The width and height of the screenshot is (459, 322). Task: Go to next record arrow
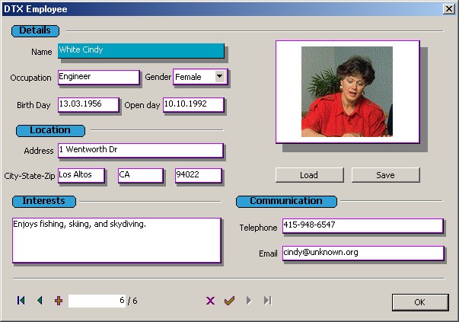(249, 301)
